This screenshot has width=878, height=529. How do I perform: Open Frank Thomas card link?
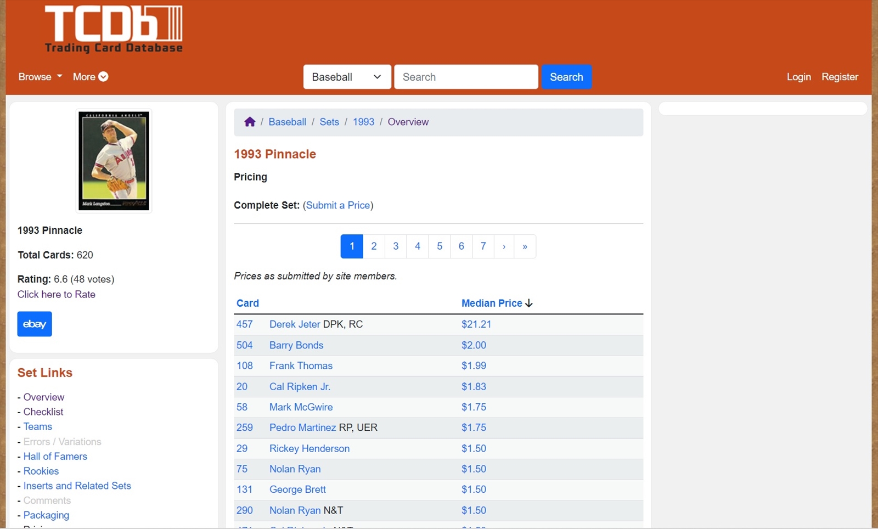301,365
